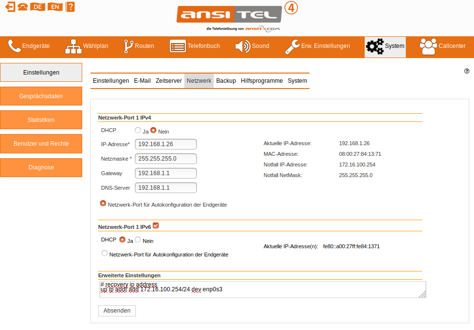This screenshot has width=474, height=330.
Task: Open the Callcenter section
Action: tap(443, 46)
